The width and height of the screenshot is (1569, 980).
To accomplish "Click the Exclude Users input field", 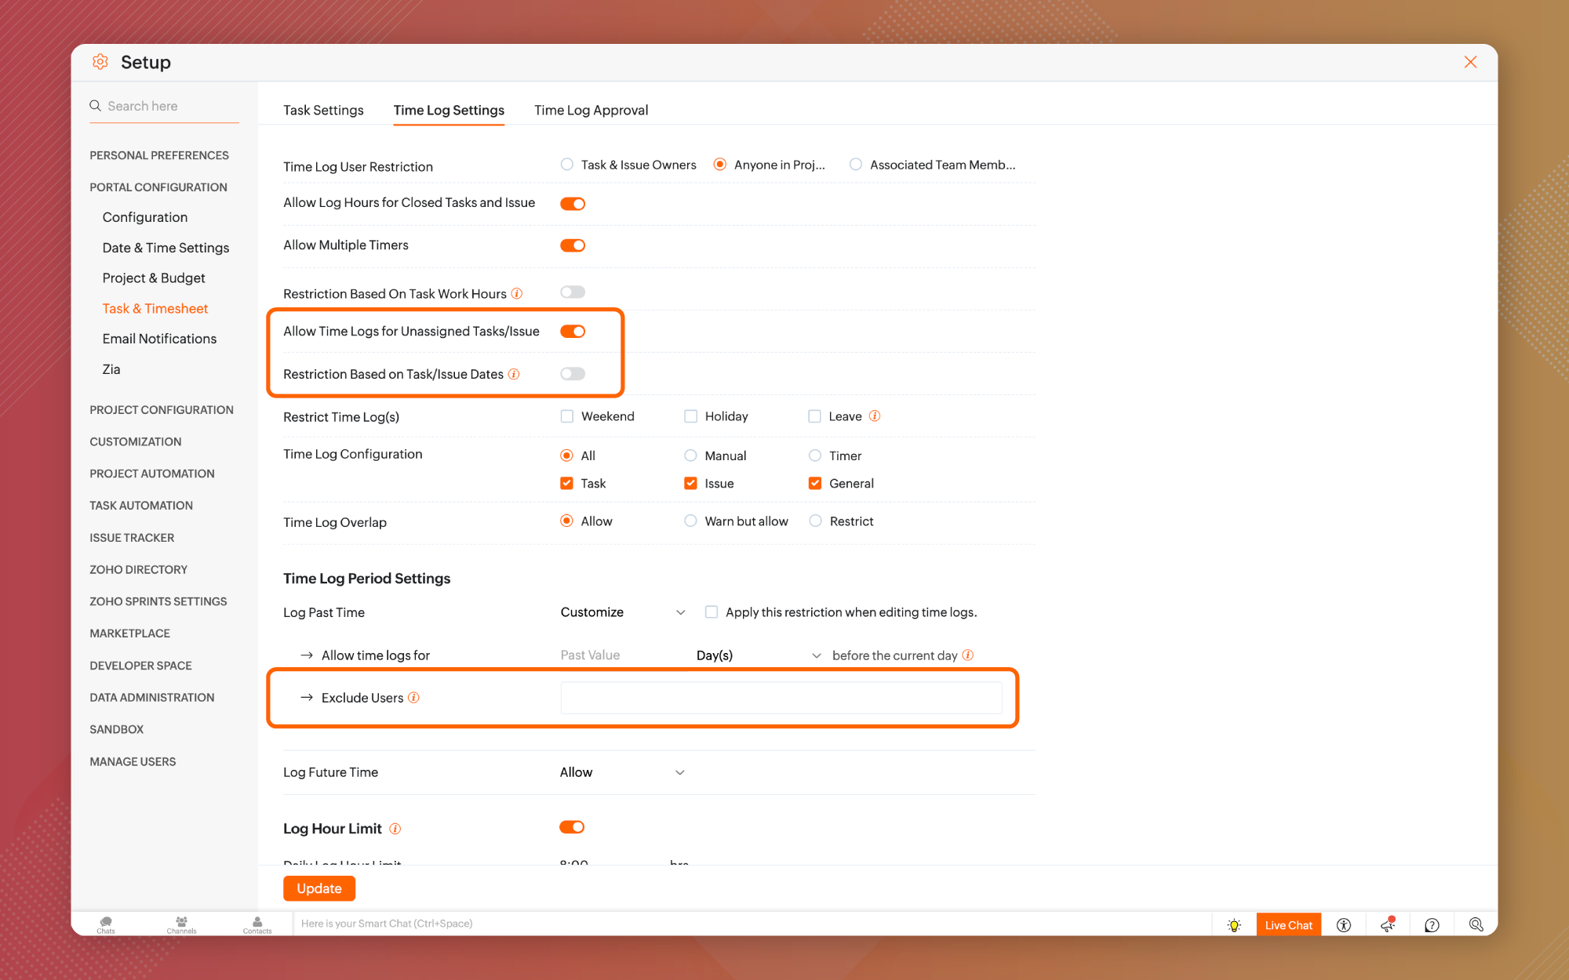I will coord(781,698).
